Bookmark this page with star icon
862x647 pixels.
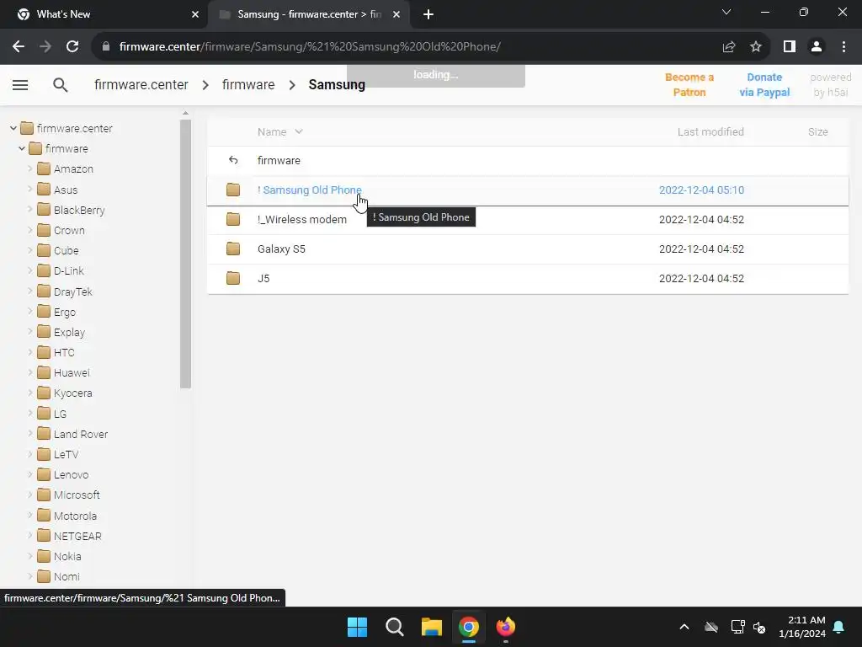pyautogui.click(x=756, y=47)
